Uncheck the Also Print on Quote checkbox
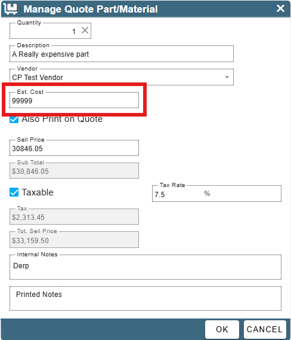This screenshot has height=340, width=291. pyautogui.click(x=14, y=119)
